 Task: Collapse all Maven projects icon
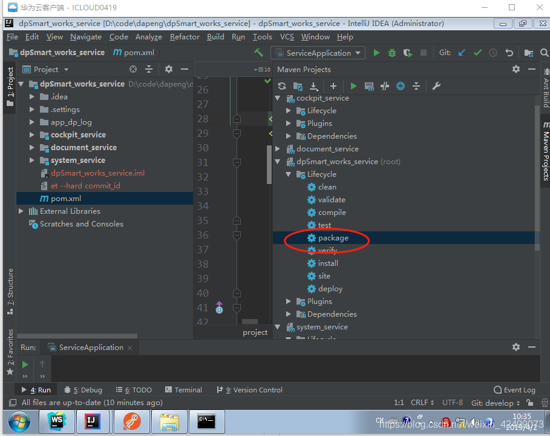(x=416, y=86)
